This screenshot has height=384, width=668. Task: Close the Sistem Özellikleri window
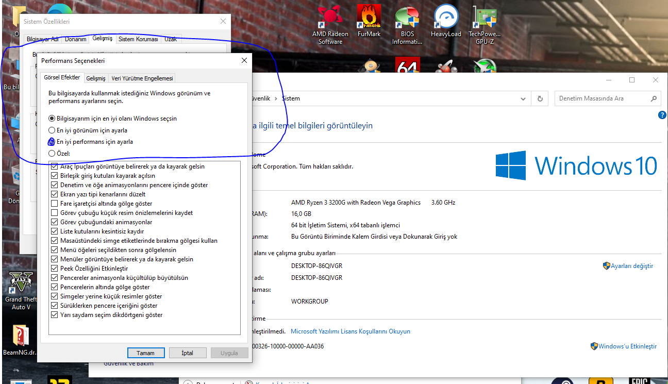(x=223, y=21)
